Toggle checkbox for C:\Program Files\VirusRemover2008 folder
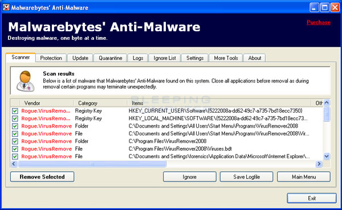 [15, 141]
